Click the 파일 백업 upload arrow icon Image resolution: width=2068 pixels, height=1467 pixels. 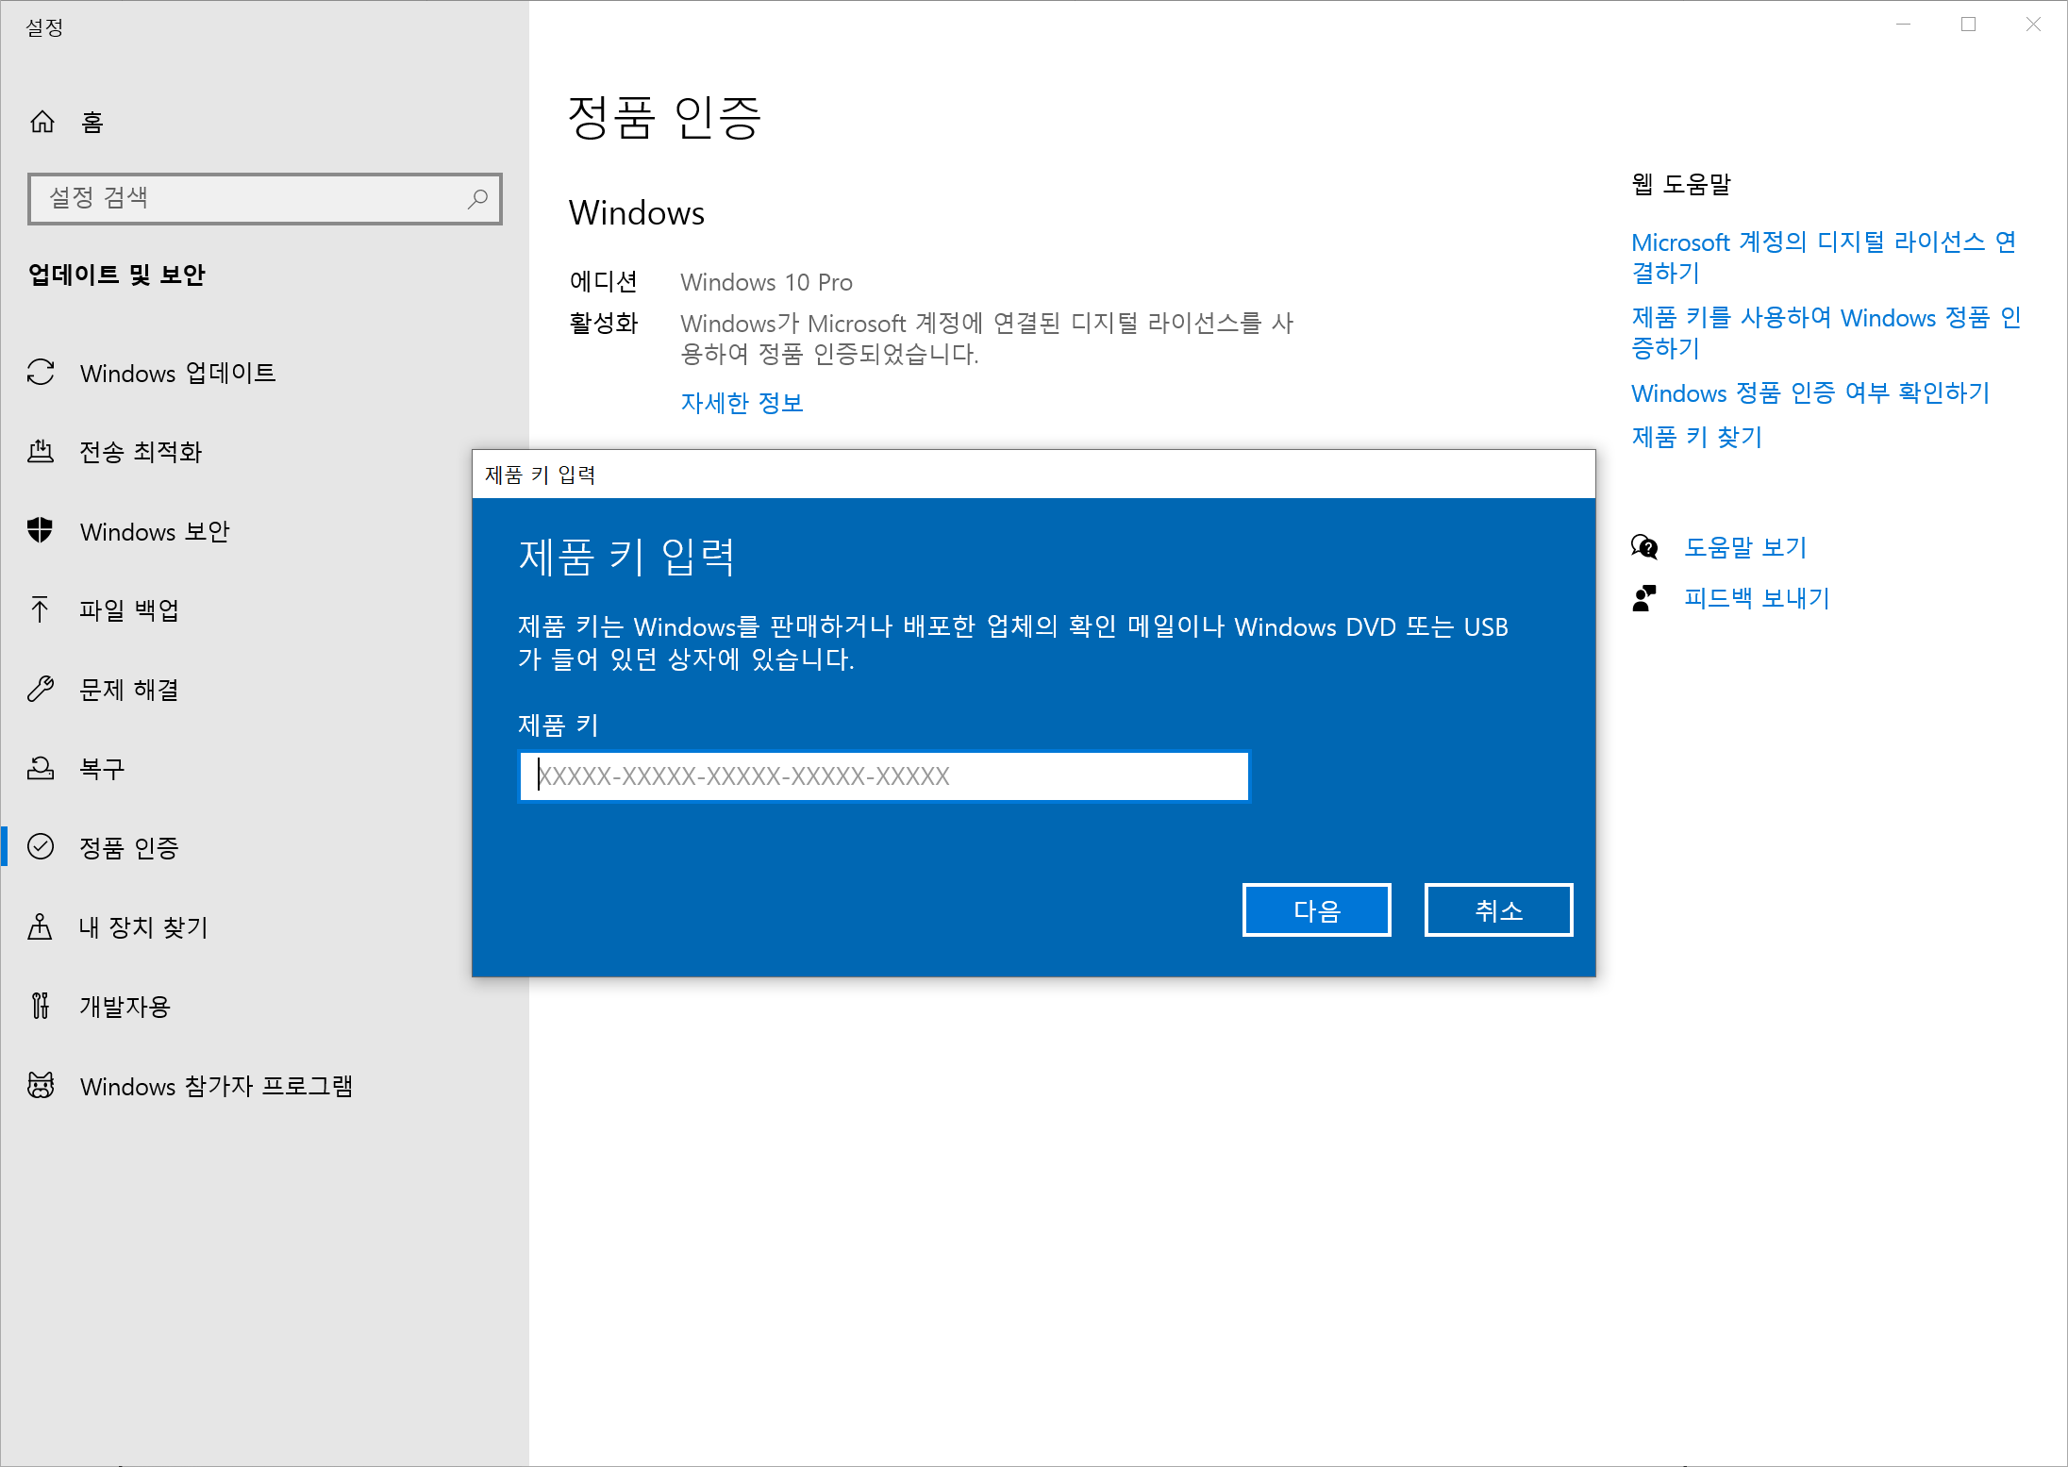coord(41,609)
